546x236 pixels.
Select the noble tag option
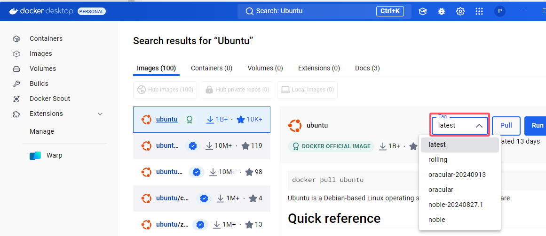pyautogui.click(x=436, y=220)
